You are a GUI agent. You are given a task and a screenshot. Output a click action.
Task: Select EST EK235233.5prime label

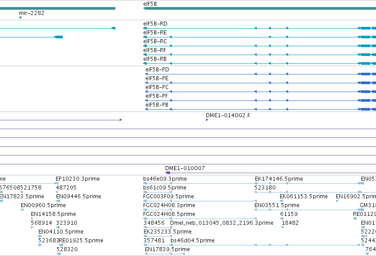[167, 232]
